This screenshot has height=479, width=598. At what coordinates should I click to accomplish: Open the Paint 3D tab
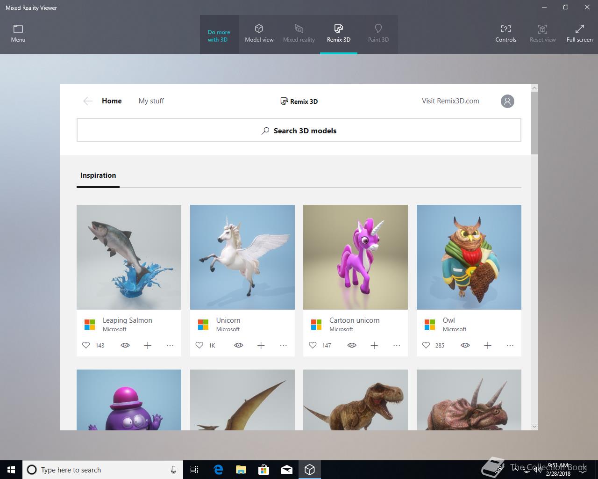point(378,34)
